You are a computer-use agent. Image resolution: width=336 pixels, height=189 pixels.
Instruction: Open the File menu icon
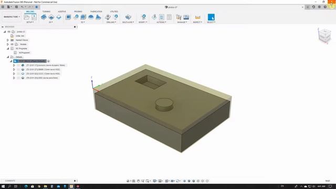9,7
